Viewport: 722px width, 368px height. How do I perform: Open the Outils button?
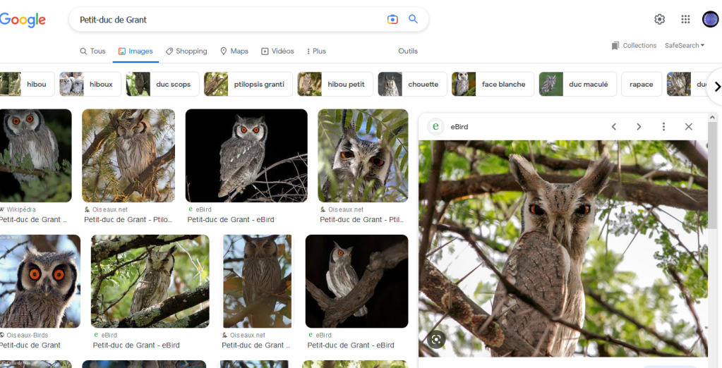coord(408,51)
